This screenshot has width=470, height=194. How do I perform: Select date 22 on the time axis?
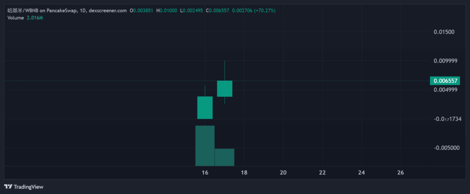click(x=322, y=172)
